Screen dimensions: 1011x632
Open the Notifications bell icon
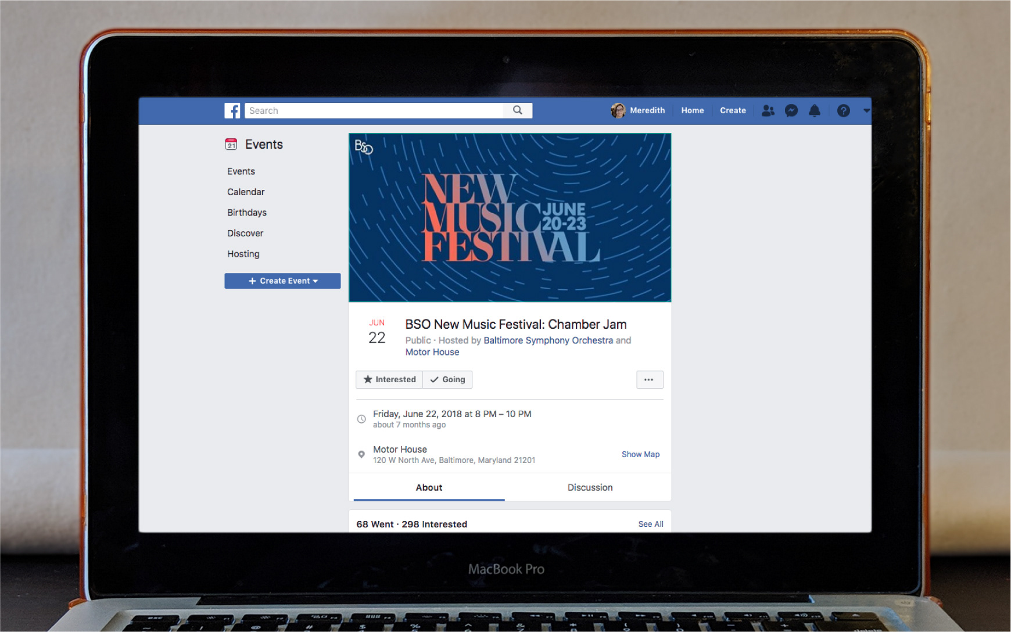click(815, 110)
